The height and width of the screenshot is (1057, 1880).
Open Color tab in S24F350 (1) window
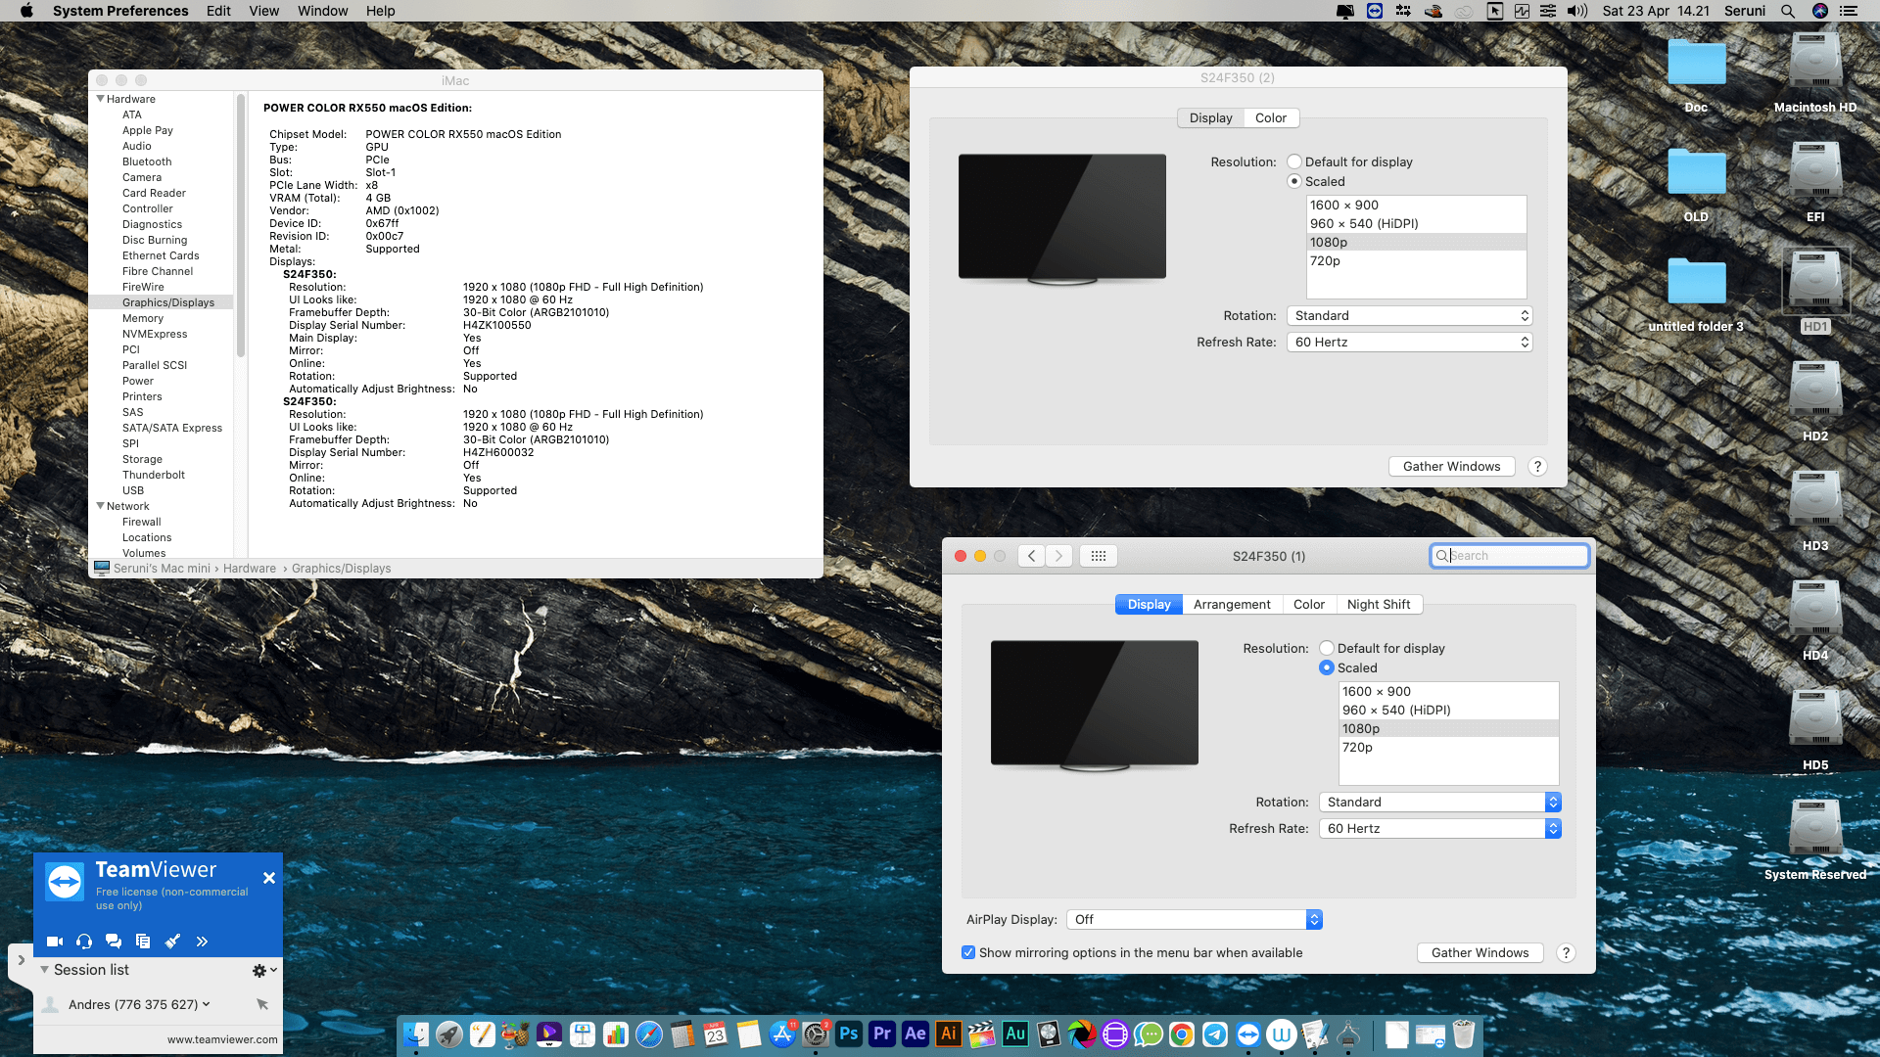(1308, 605)
